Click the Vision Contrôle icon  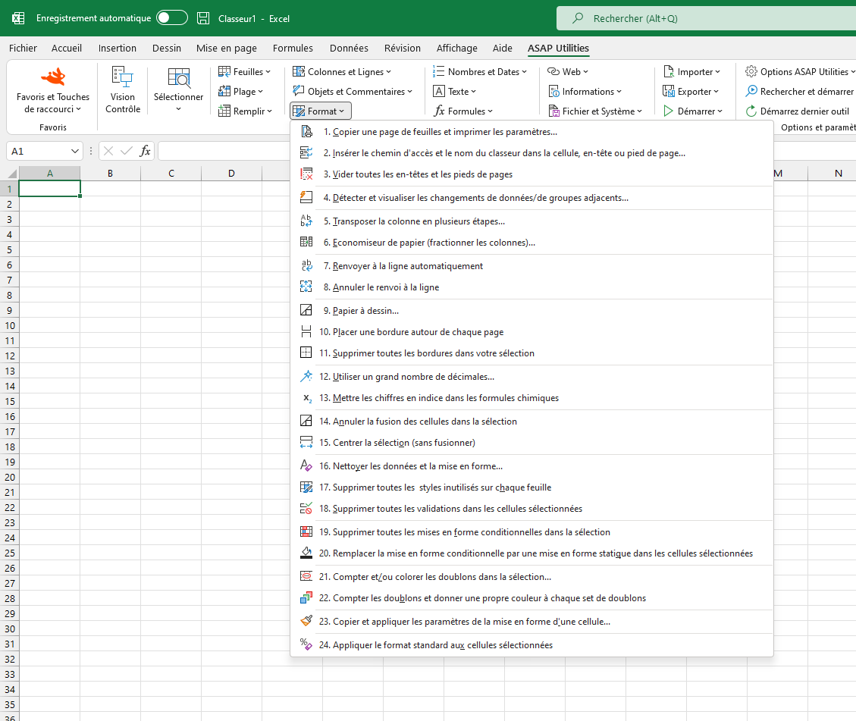point(122,77)
